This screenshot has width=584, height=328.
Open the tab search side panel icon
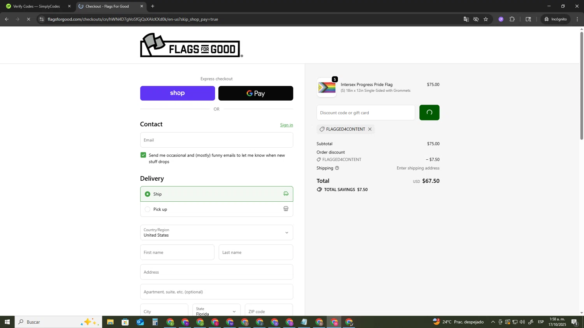[528, 19]
